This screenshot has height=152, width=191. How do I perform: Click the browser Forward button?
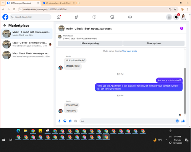coord(9,9)
